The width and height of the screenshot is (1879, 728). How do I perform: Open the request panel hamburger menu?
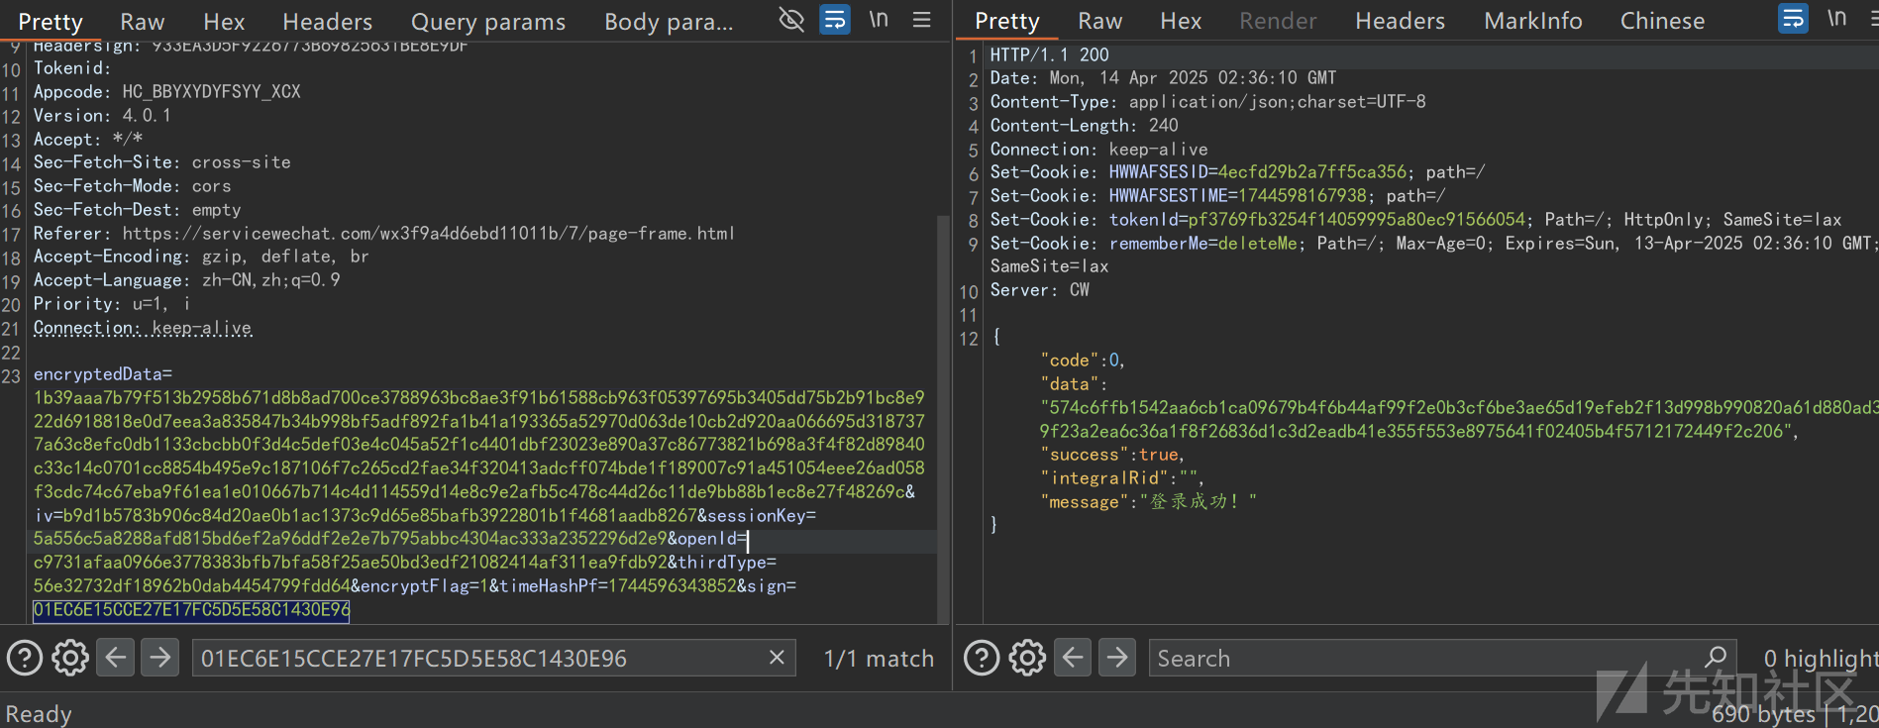tap(921, 20)
